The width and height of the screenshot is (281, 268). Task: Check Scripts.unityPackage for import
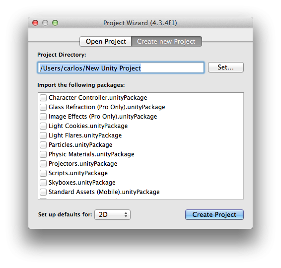pyautogui.click(x=43, y=173)
